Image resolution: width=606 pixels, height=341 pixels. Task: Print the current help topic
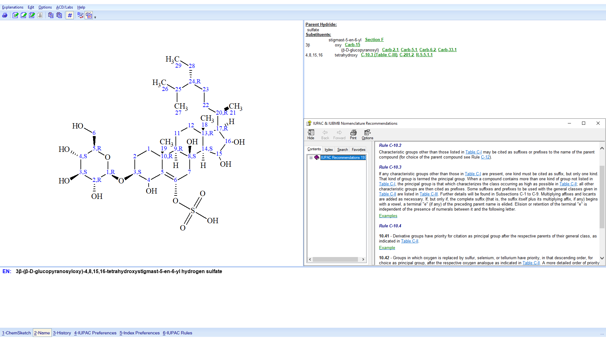353,134
